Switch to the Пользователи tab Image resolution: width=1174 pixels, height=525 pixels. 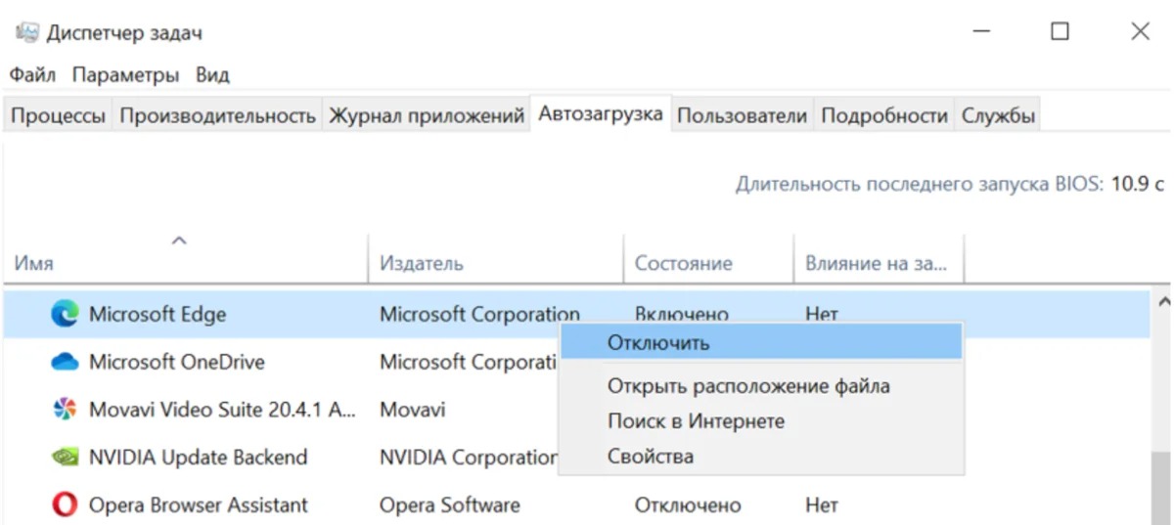tap(743, 115)
